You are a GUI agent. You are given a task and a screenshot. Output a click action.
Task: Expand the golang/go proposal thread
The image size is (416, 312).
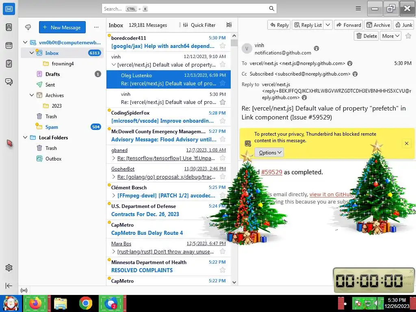pos(114,177)
